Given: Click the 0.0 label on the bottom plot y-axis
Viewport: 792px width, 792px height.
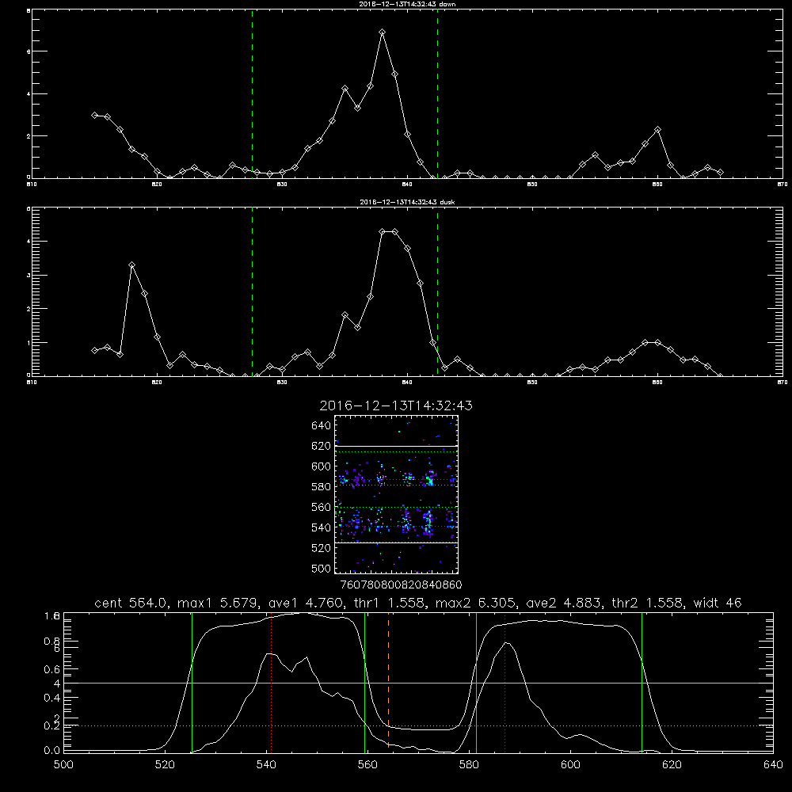Looking at the screenshot, I should point(52,751).
